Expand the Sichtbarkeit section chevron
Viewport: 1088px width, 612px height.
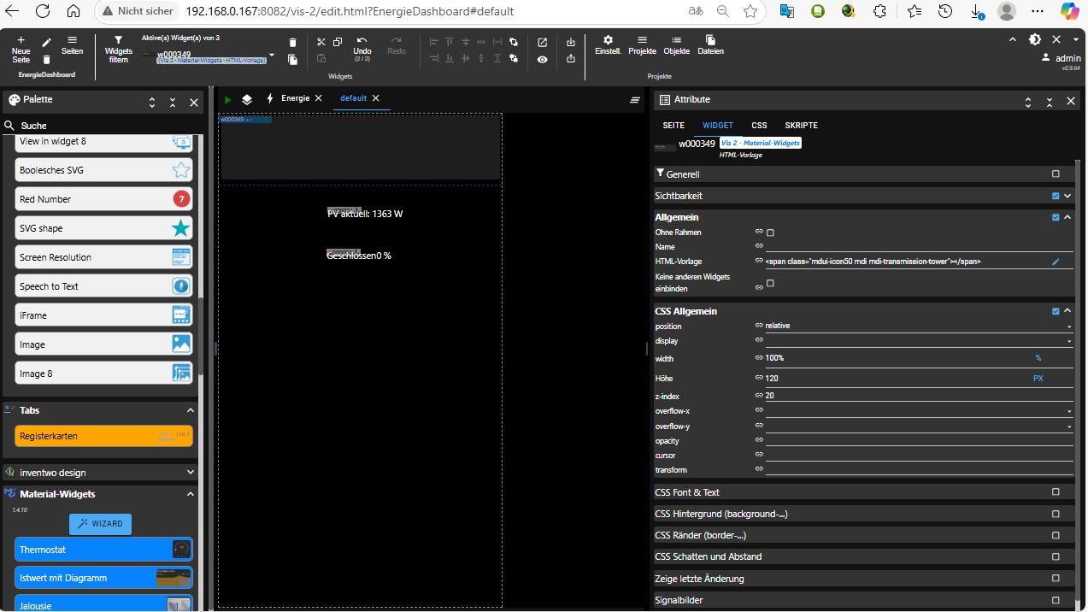[1067, 196]
